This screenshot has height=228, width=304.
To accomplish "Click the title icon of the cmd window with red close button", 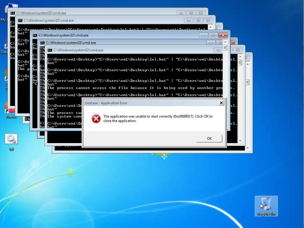I will (35, 35).
